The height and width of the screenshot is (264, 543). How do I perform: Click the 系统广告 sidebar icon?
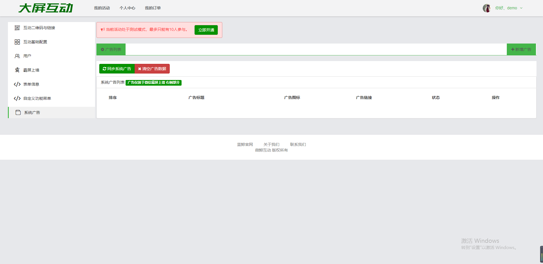coord(18,112)
